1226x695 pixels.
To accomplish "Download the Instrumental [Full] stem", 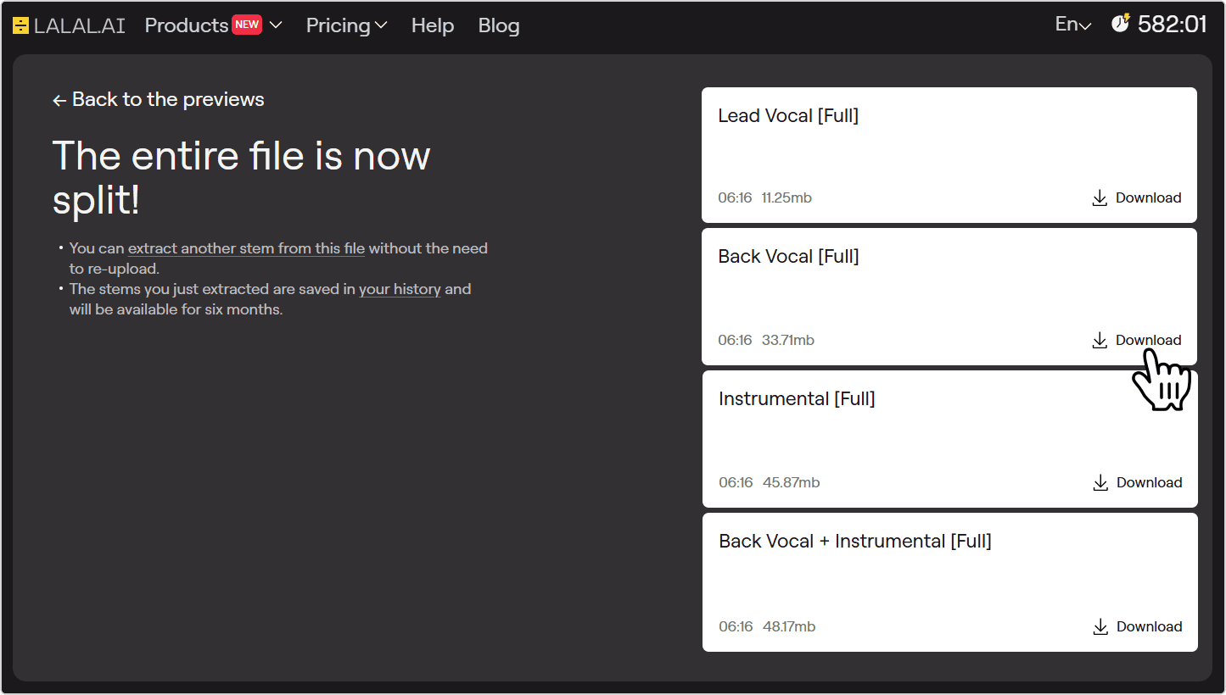I will click(x=1138, y=482).
